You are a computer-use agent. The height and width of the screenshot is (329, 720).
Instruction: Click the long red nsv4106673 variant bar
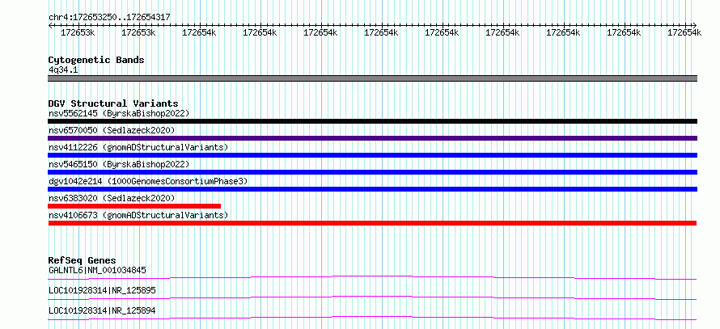pyautogui.click(x=372, y=223)
